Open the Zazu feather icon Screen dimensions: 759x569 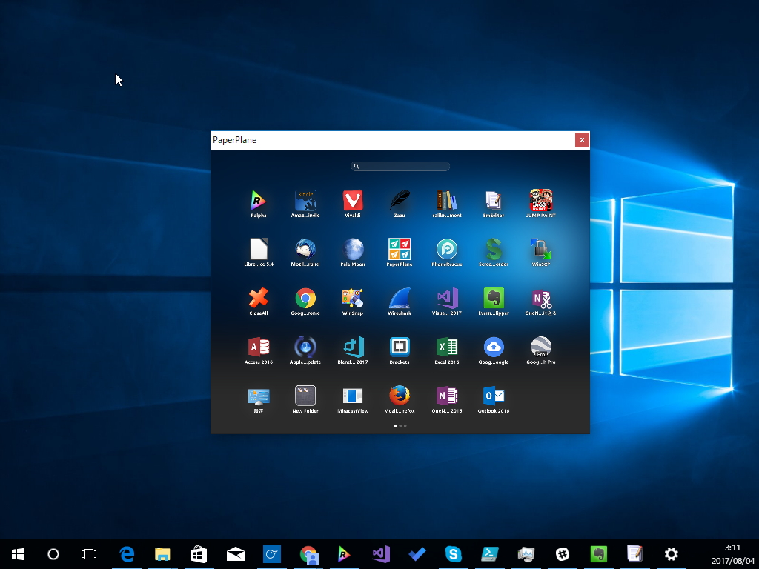click(400, 200)
